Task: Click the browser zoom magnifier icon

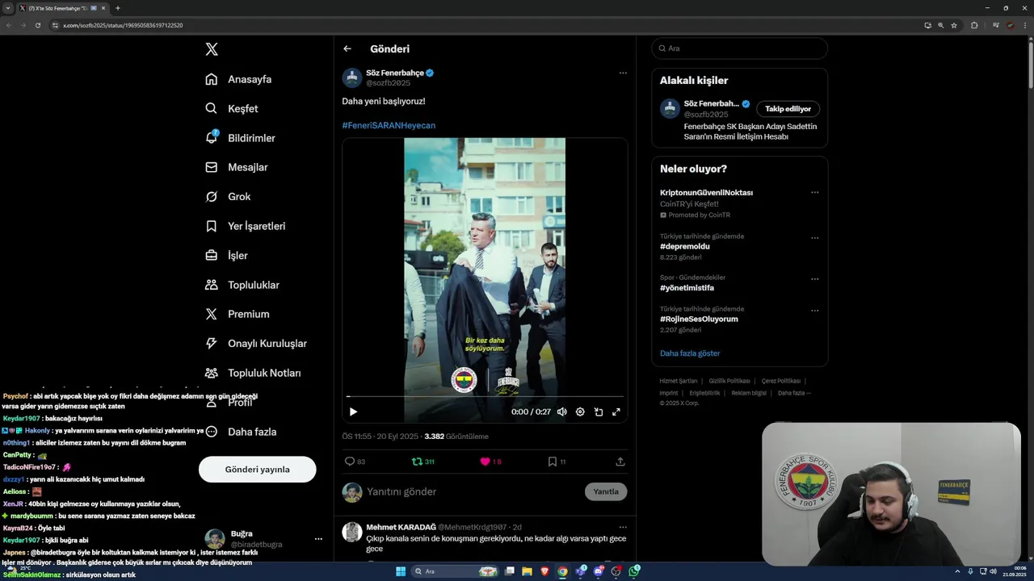Action: point(941,25)
